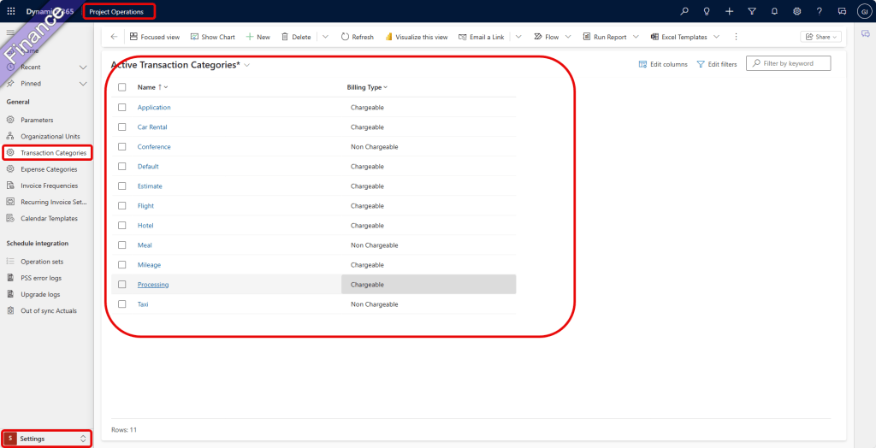The image size is (876, 448).
Task: Select the checkbox next to Hotel row
Action: click(x=121, y=226)
